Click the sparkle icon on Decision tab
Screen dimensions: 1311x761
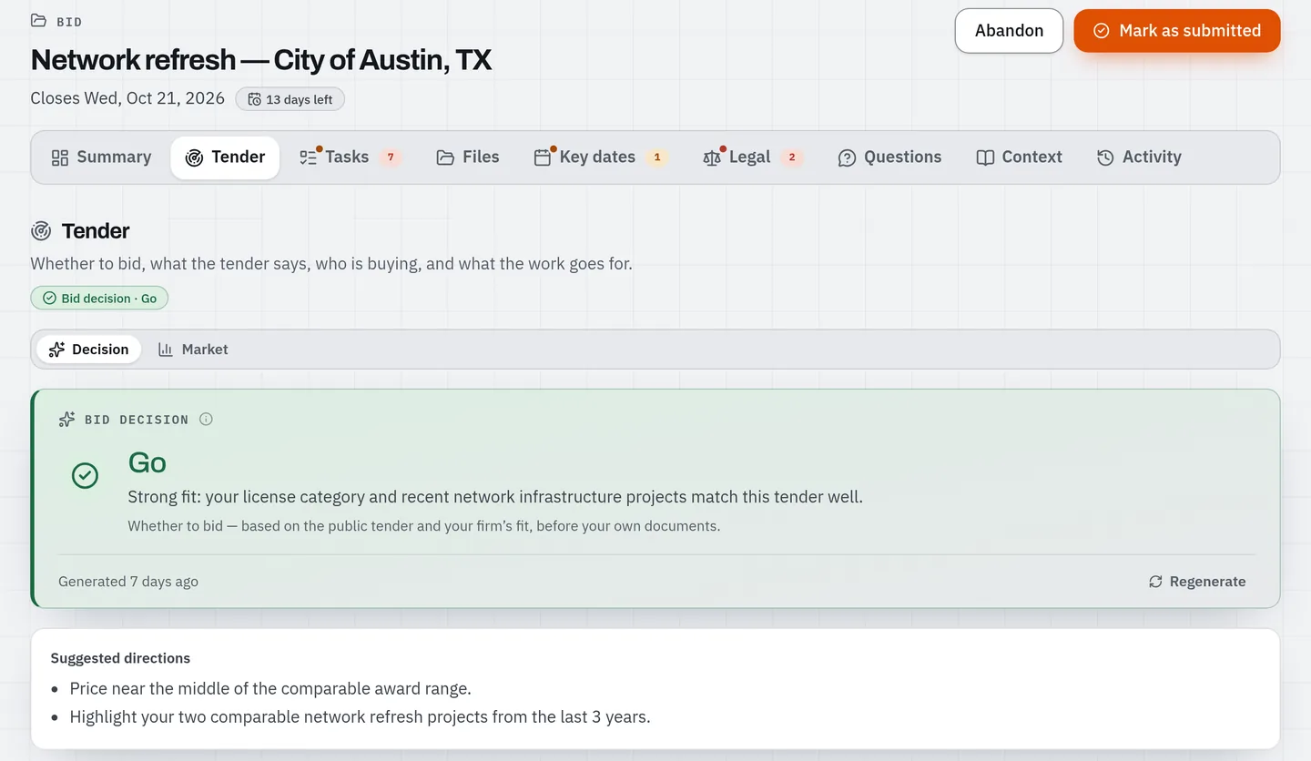pyautogui.click(x=56, y=350)
